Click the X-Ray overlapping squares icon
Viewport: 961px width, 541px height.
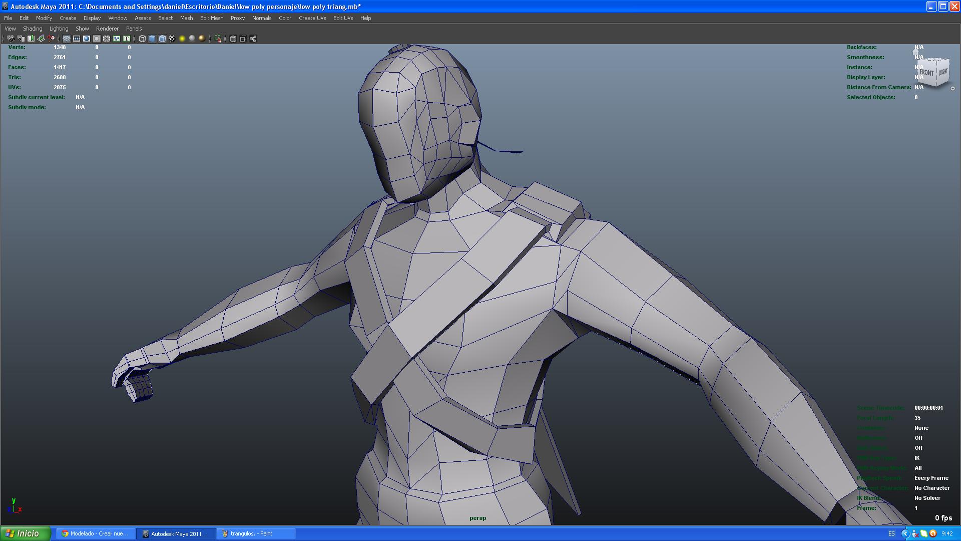point(243,39)
